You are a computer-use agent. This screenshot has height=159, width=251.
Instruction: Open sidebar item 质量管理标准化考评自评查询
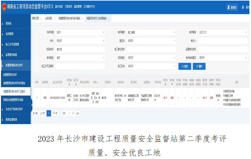coord(16,83)
